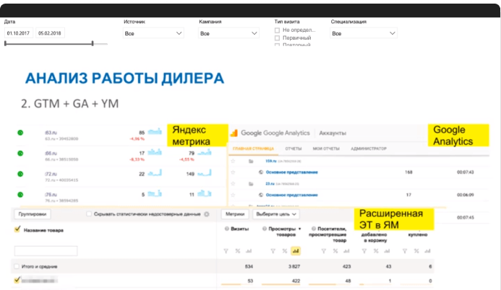
Task: Click the percent icon under Визиты column
Action: click(x=237, y=251)
